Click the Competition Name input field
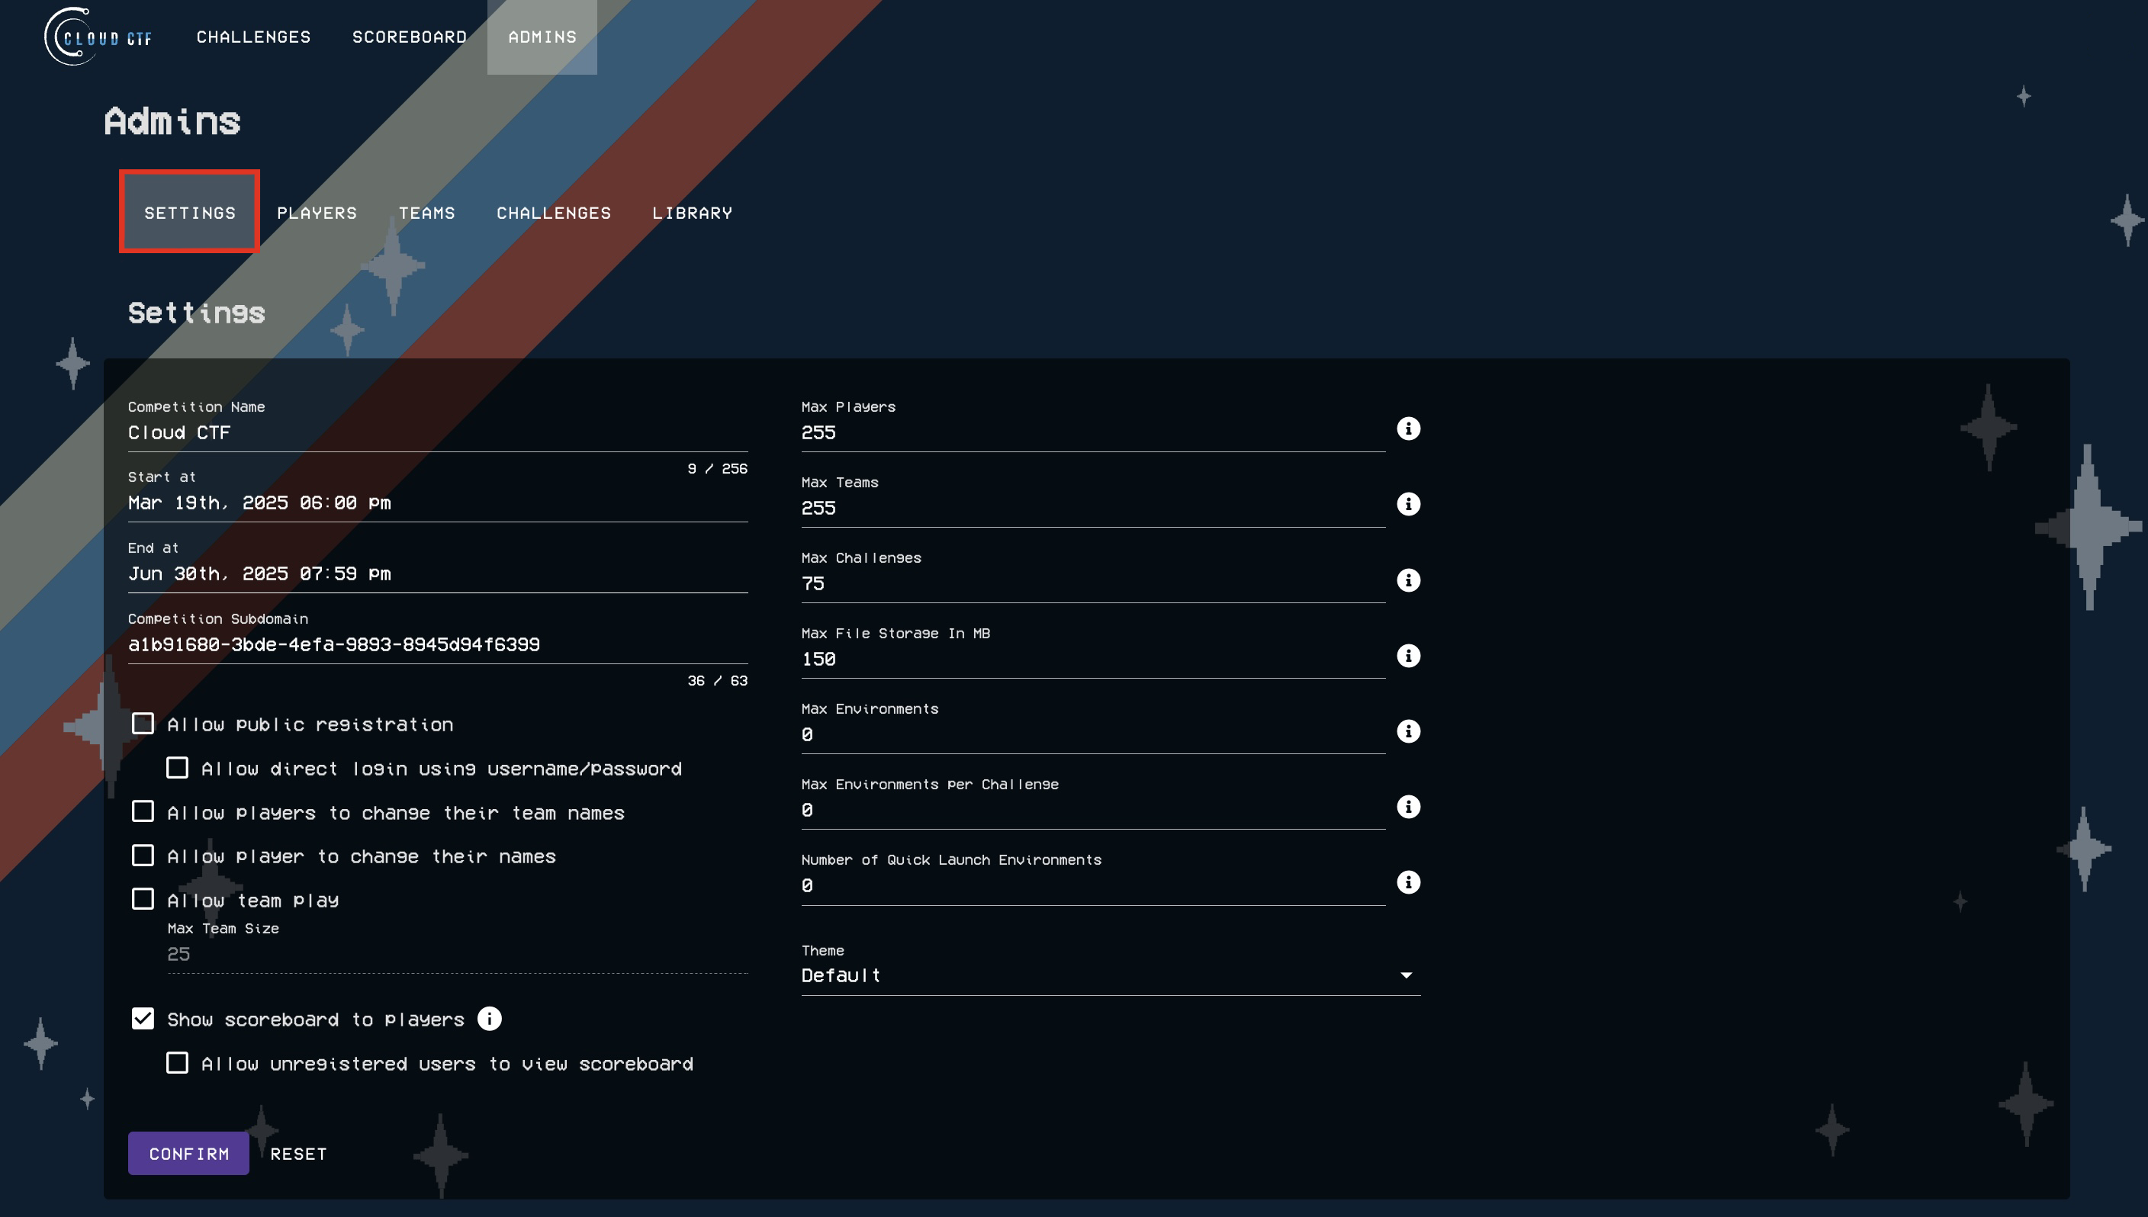 pos(436,432)
